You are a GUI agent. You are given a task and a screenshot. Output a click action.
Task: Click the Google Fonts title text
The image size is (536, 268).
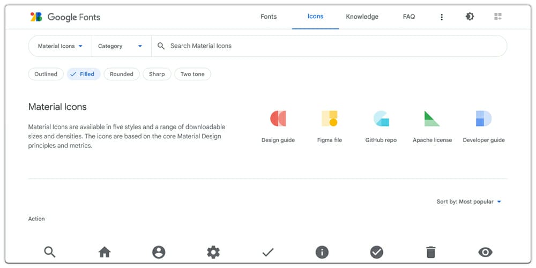point(74,17)
